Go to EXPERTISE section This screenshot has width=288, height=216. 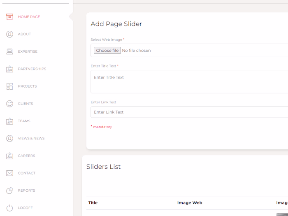coord(28,51)
